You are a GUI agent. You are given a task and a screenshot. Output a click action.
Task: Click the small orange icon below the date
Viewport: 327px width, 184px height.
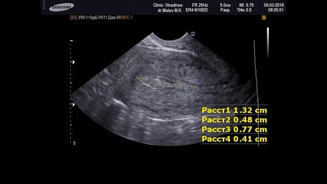[x=264, y=17]
